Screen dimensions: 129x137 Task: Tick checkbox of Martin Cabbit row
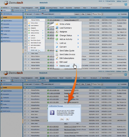click(25, 117)
